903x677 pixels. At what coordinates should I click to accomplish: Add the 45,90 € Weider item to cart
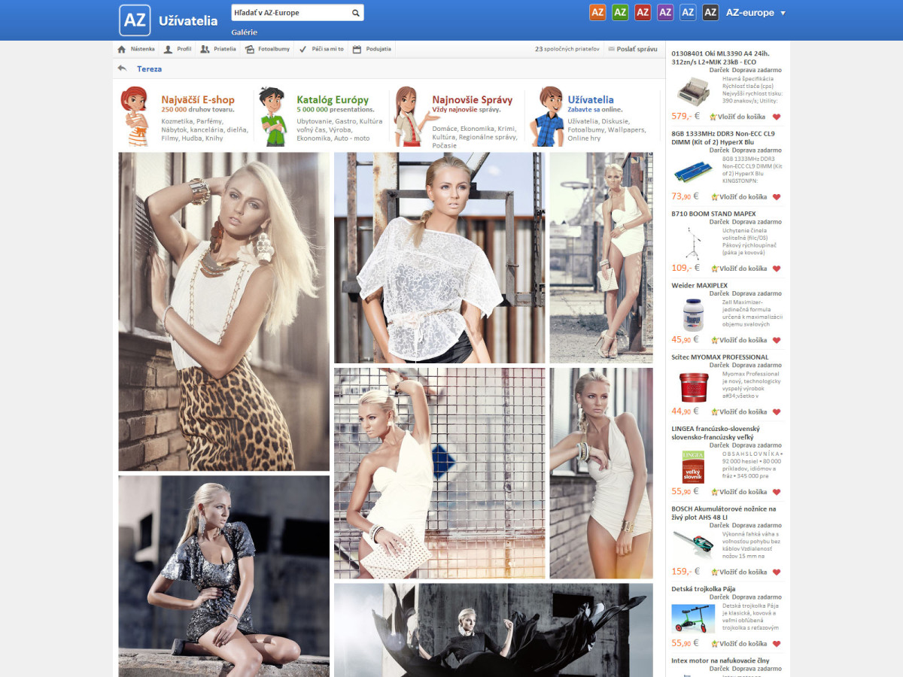pos(738,340)
